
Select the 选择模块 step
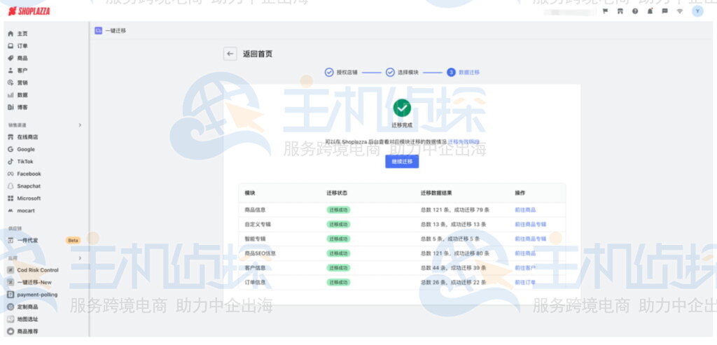click(402, 72)
